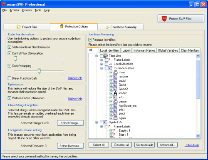Click the Operations' Summary tab icon
The width and height of the screenshot is (208, 160).
(107, 27)
